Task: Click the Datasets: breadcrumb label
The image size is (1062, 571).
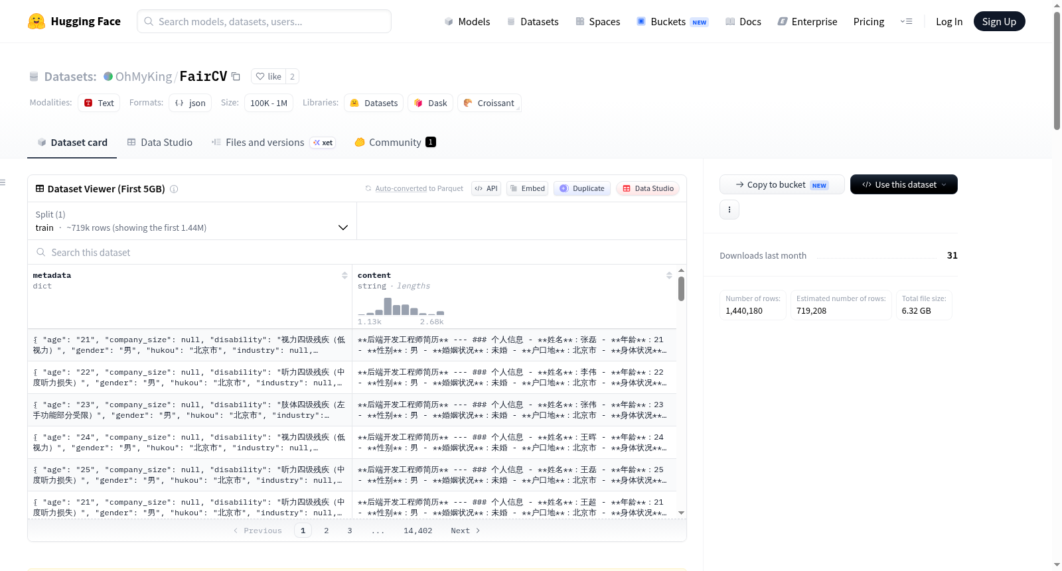Action: point(70,76)
